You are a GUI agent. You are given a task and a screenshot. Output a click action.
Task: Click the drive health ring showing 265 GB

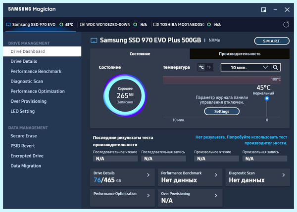[125, 95]
